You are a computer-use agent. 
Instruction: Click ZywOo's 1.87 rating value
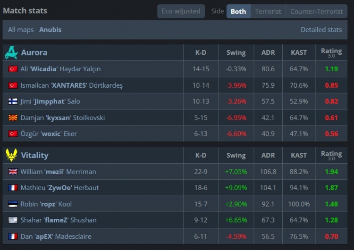[331, 188]
